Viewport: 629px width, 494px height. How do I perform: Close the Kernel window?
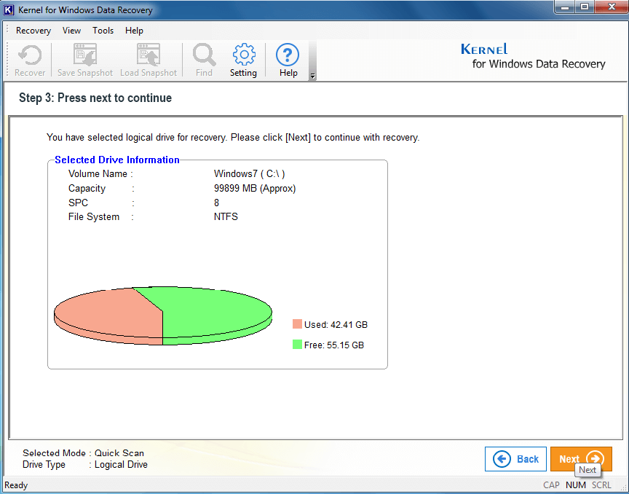tap(612, 7)
